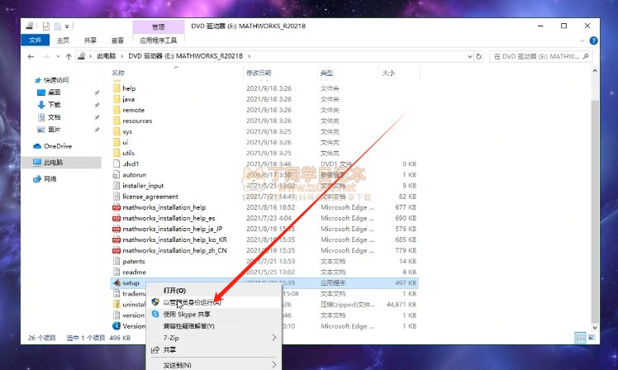Click the chevron after MATHWORKS_R2021B in the path
Screen dimensions: 618x370
pos(249,56)
